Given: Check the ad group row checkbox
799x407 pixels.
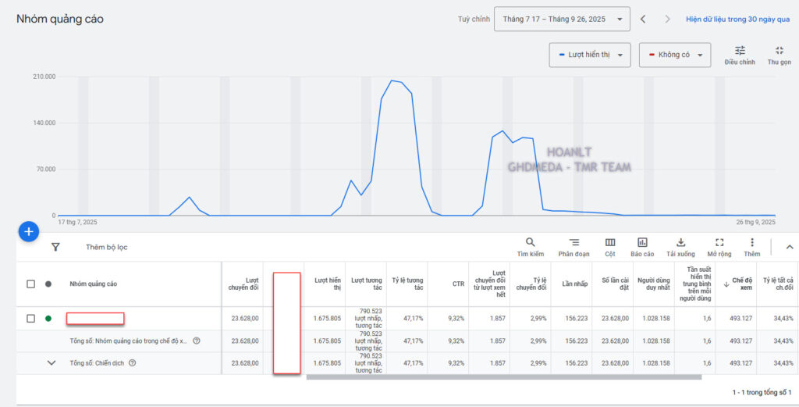Looking at the screenshot, I should [31, 318].
